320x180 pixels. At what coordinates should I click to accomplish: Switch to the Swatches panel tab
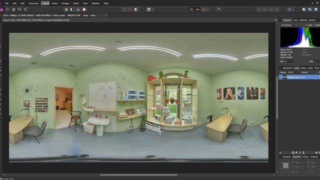303,20
